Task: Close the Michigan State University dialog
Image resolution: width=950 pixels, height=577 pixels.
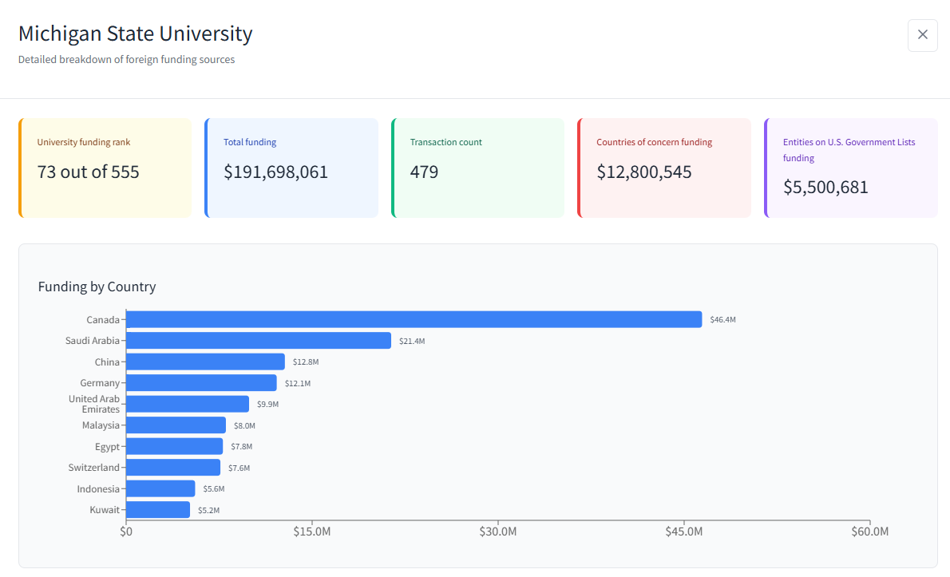Action: pyautogui.click(x=922, y=35)
